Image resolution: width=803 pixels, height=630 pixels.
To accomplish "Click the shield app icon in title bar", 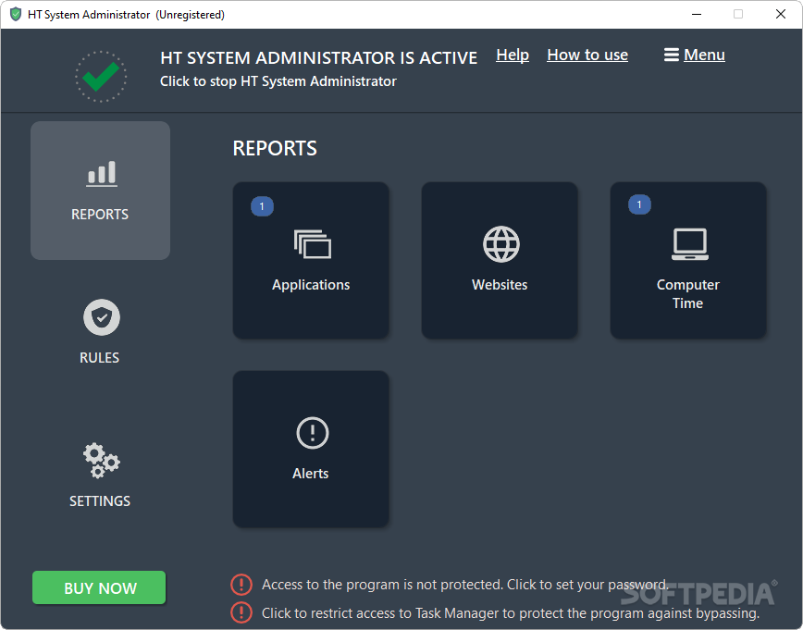I will (x=16, y=14).
